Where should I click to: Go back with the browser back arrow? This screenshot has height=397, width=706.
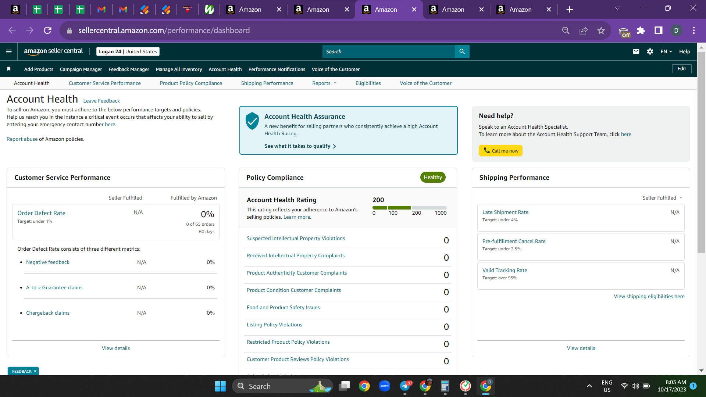tap(12, 31)
